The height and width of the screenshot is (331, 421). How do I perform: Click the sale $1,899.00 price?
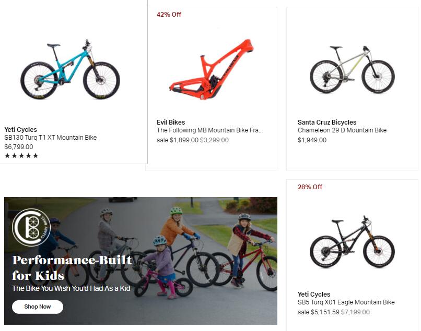click(178, 140)
